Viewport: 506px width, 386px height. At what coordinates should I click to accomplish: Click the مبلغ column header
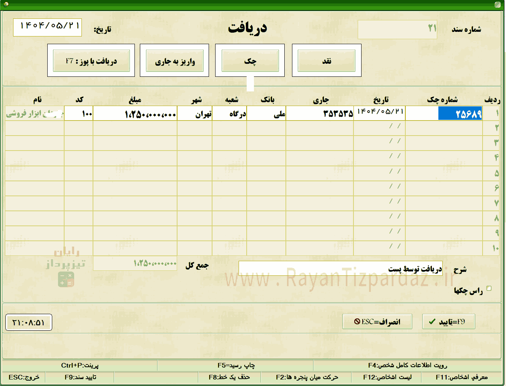(x=135, y=100)
